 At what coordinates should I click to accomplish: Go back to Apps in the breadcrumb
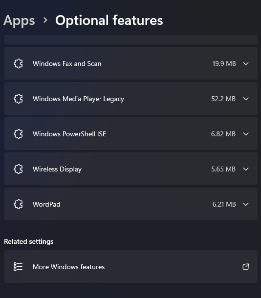coord(19,21)
